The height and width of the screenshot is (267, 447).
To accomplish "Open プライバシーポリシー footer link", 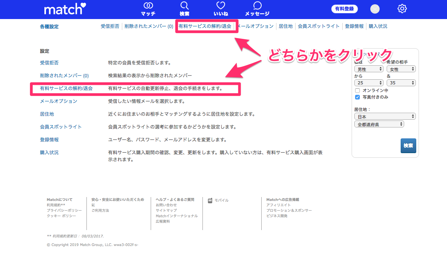I will tap(64, 210).
